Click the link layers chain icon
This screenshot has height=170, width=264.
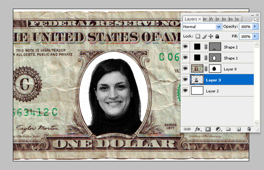point(187,129)
